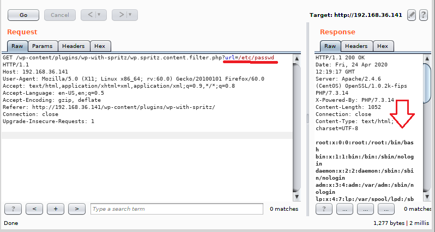Switch to the Response Hex tab

(x=383, y=46)
